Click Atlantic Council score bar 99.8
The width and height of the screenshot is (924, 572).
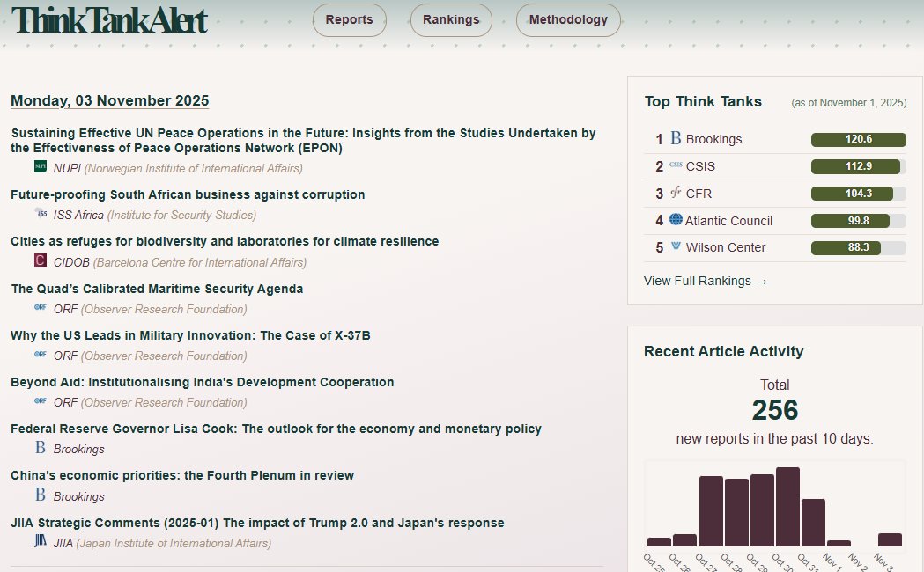click(x=859, y=221)
